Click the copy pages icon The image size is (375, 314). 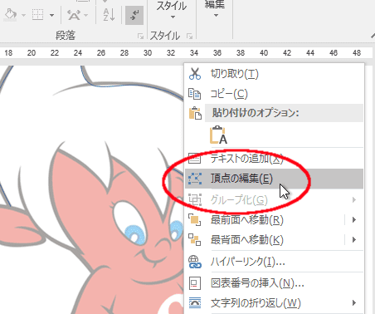[194, 94]
